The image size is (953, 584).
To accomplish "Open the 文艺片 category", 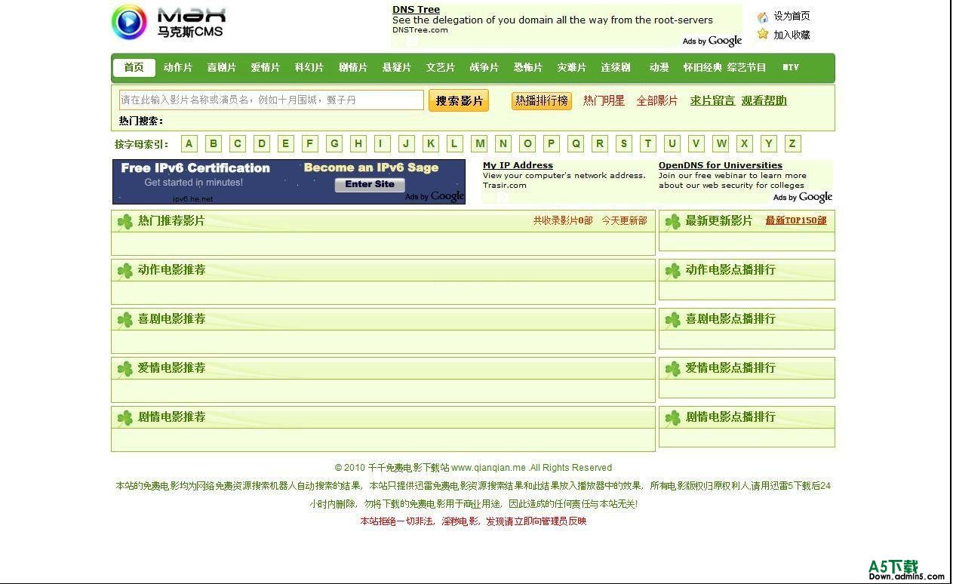I will point(441,68).
